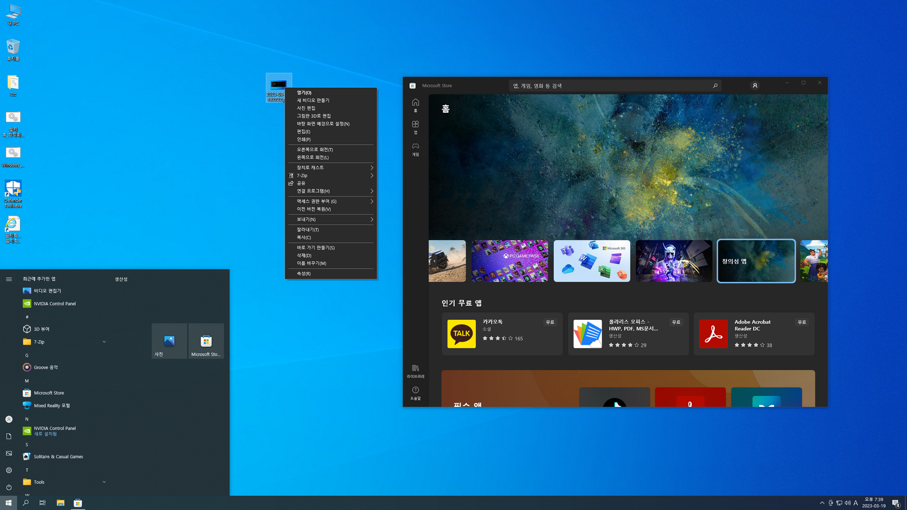Viewport: 907px width, 510px height.
Task: Click the Windows Start button
Action: click(x=8, y=503)
